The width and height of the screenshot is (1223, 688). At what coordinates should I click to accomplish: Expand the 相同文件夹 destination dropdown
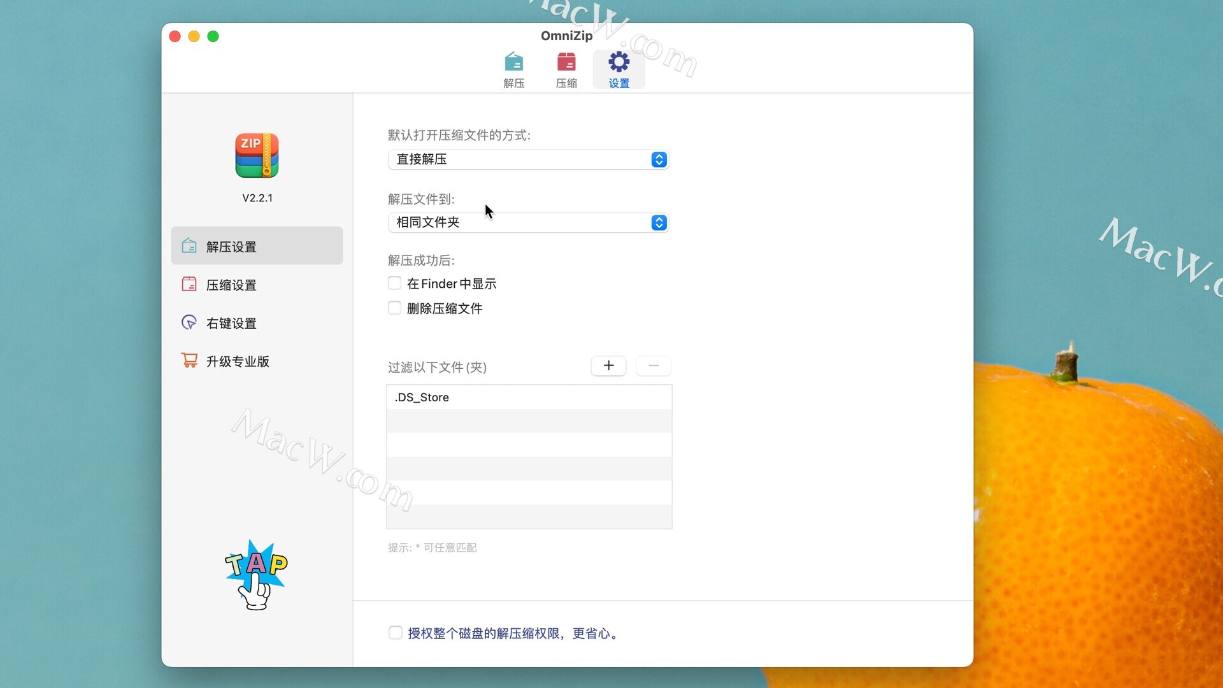(x=528, y=222)
